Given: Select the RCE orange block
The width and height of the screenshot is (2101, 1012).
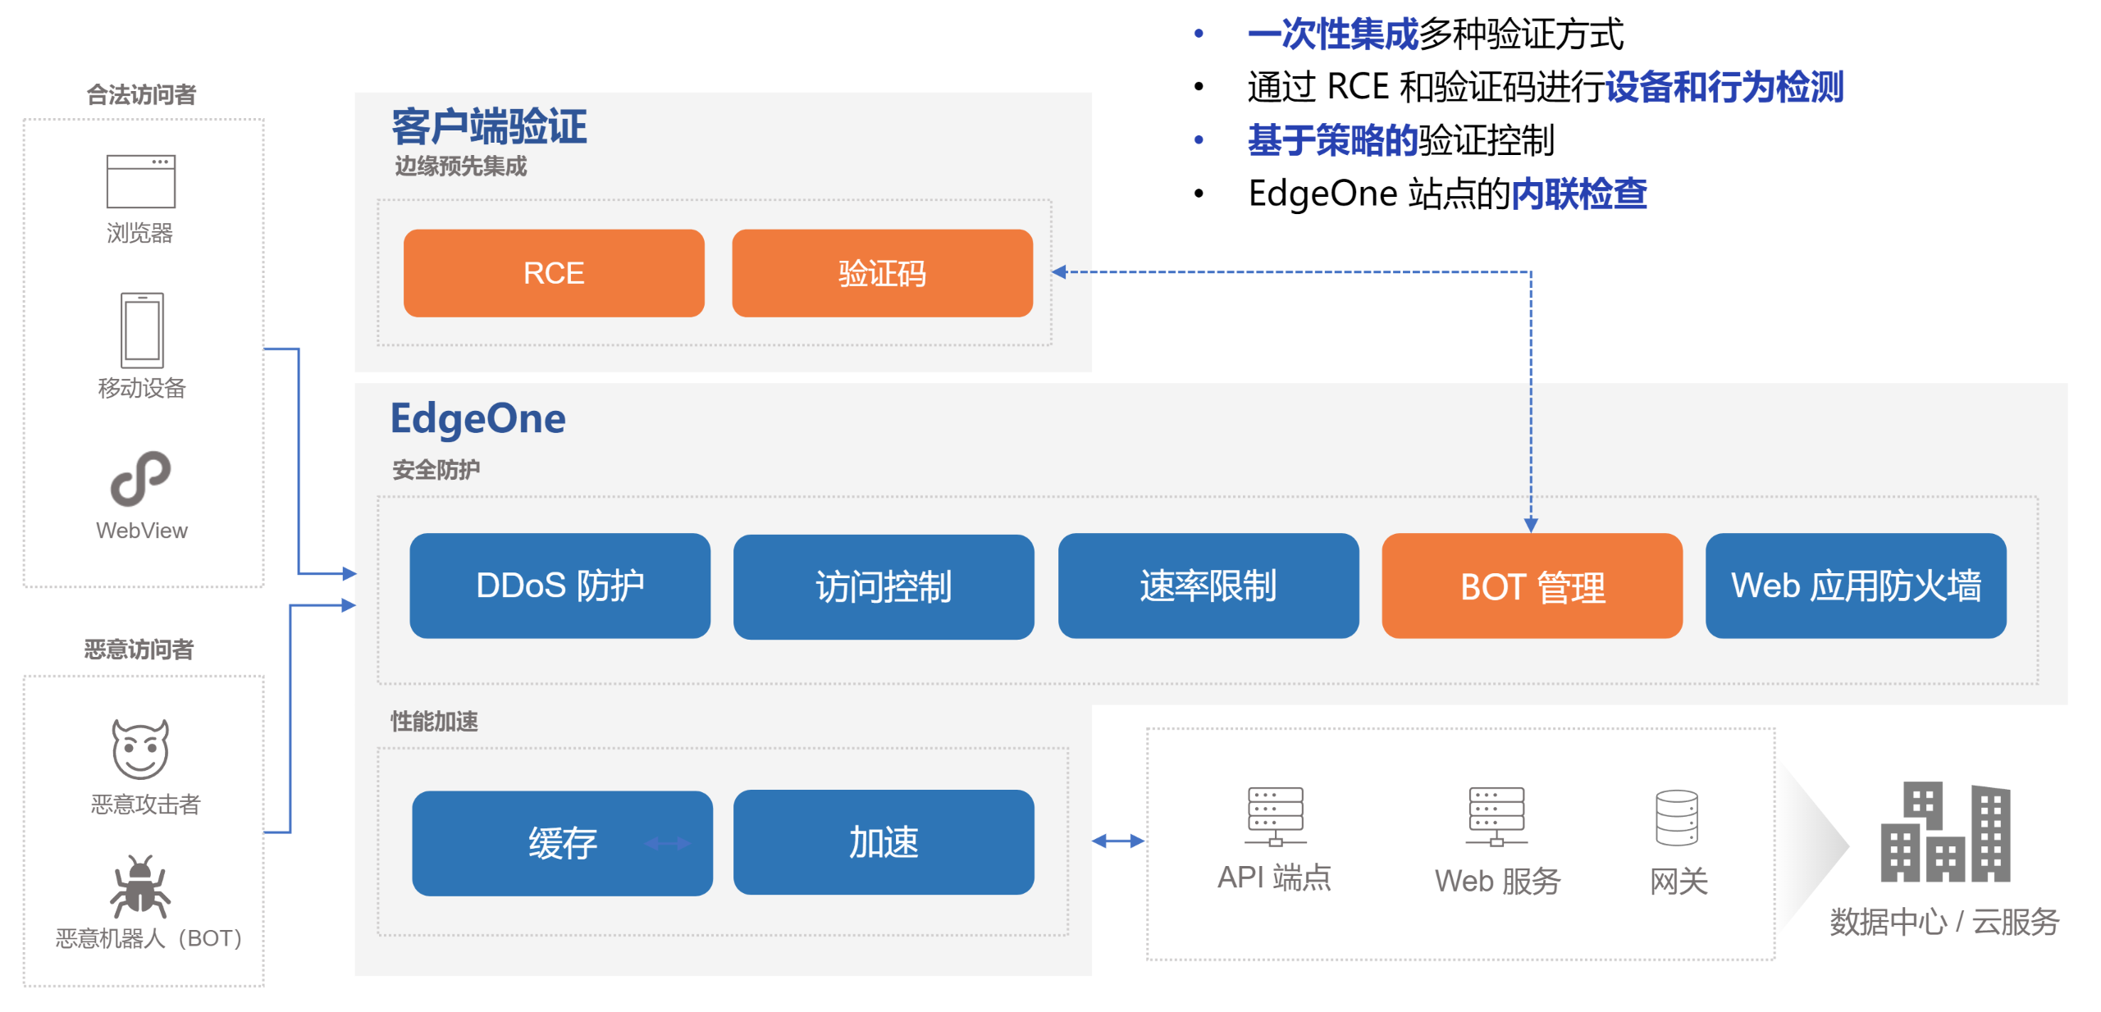Looking at the screenshot, I should tap(553, 272).
